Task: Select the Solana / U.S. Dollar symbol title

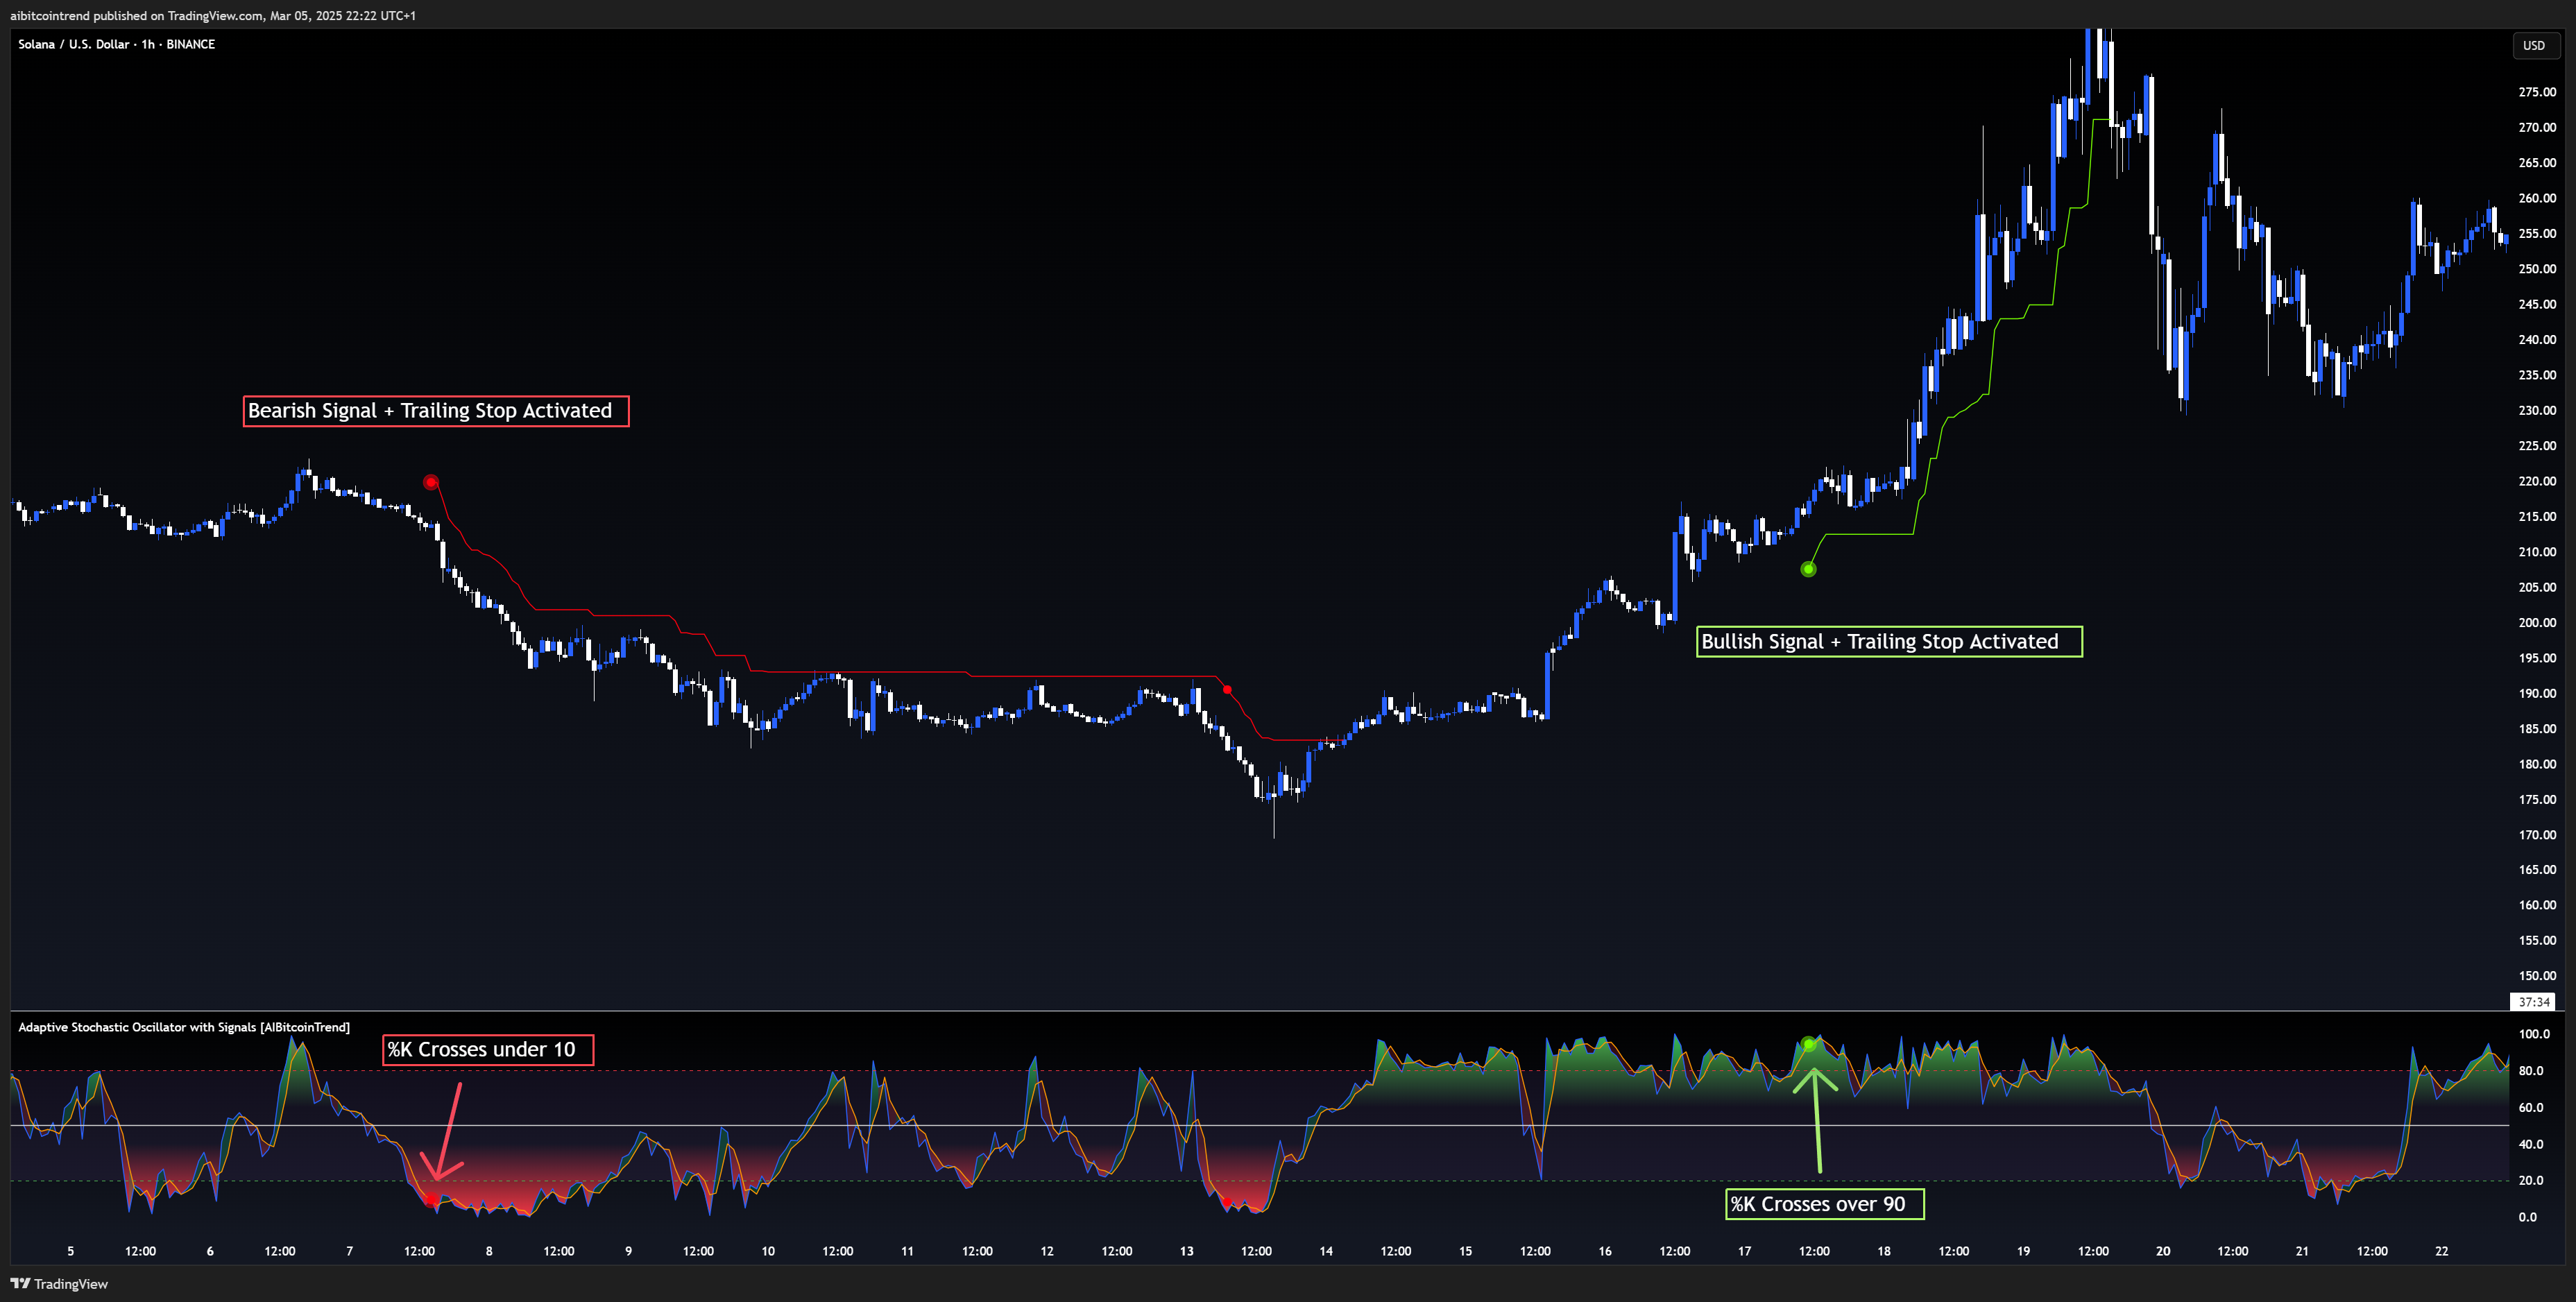Action: click(116, 44)
